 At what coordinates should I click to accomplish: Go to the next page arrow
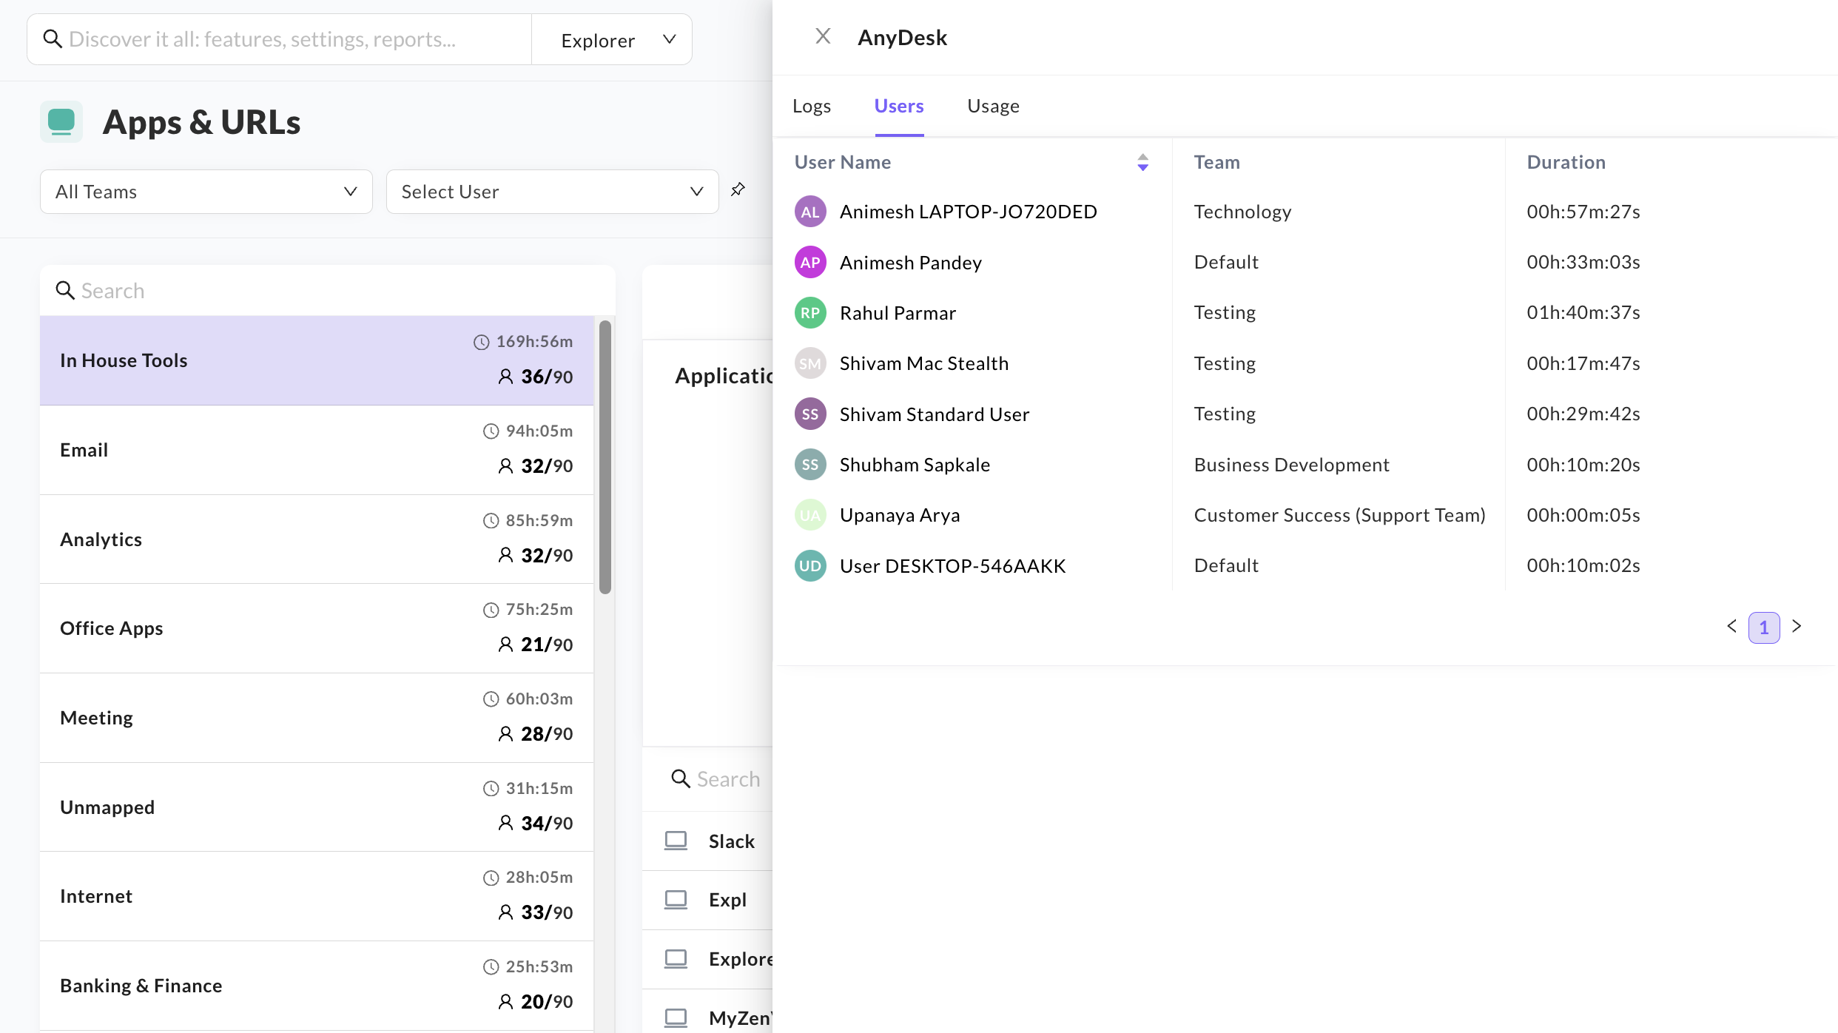(1797, 626)
